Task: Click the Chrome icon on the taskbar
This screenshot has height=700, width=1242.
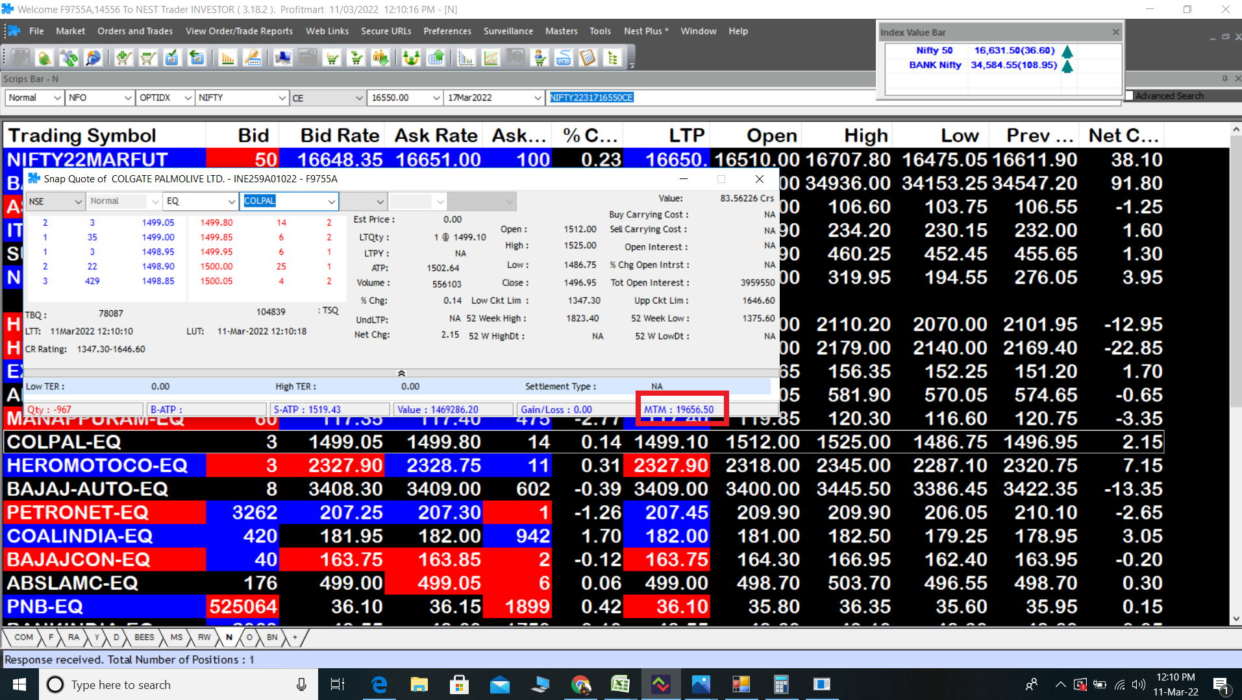Action: point(580,684)
